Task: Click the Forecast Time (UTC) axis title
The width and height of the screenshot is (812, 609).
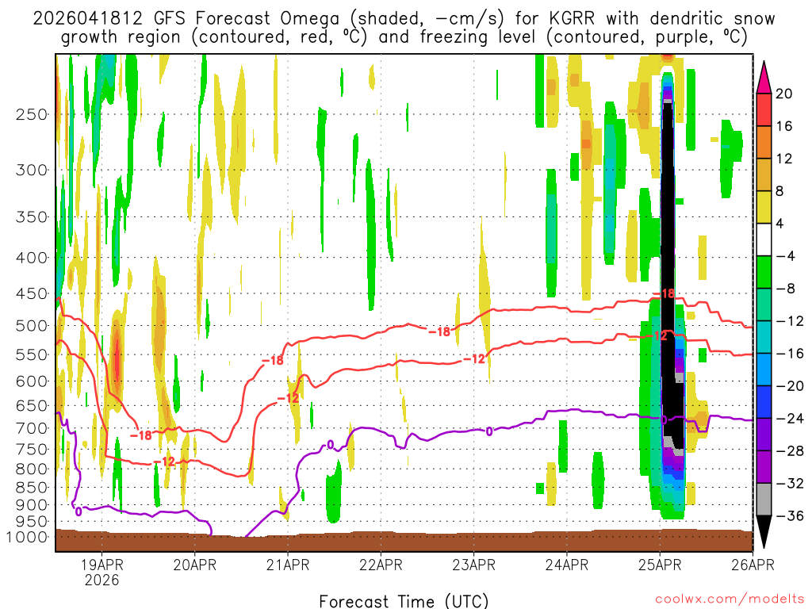Action: (404, 601)
